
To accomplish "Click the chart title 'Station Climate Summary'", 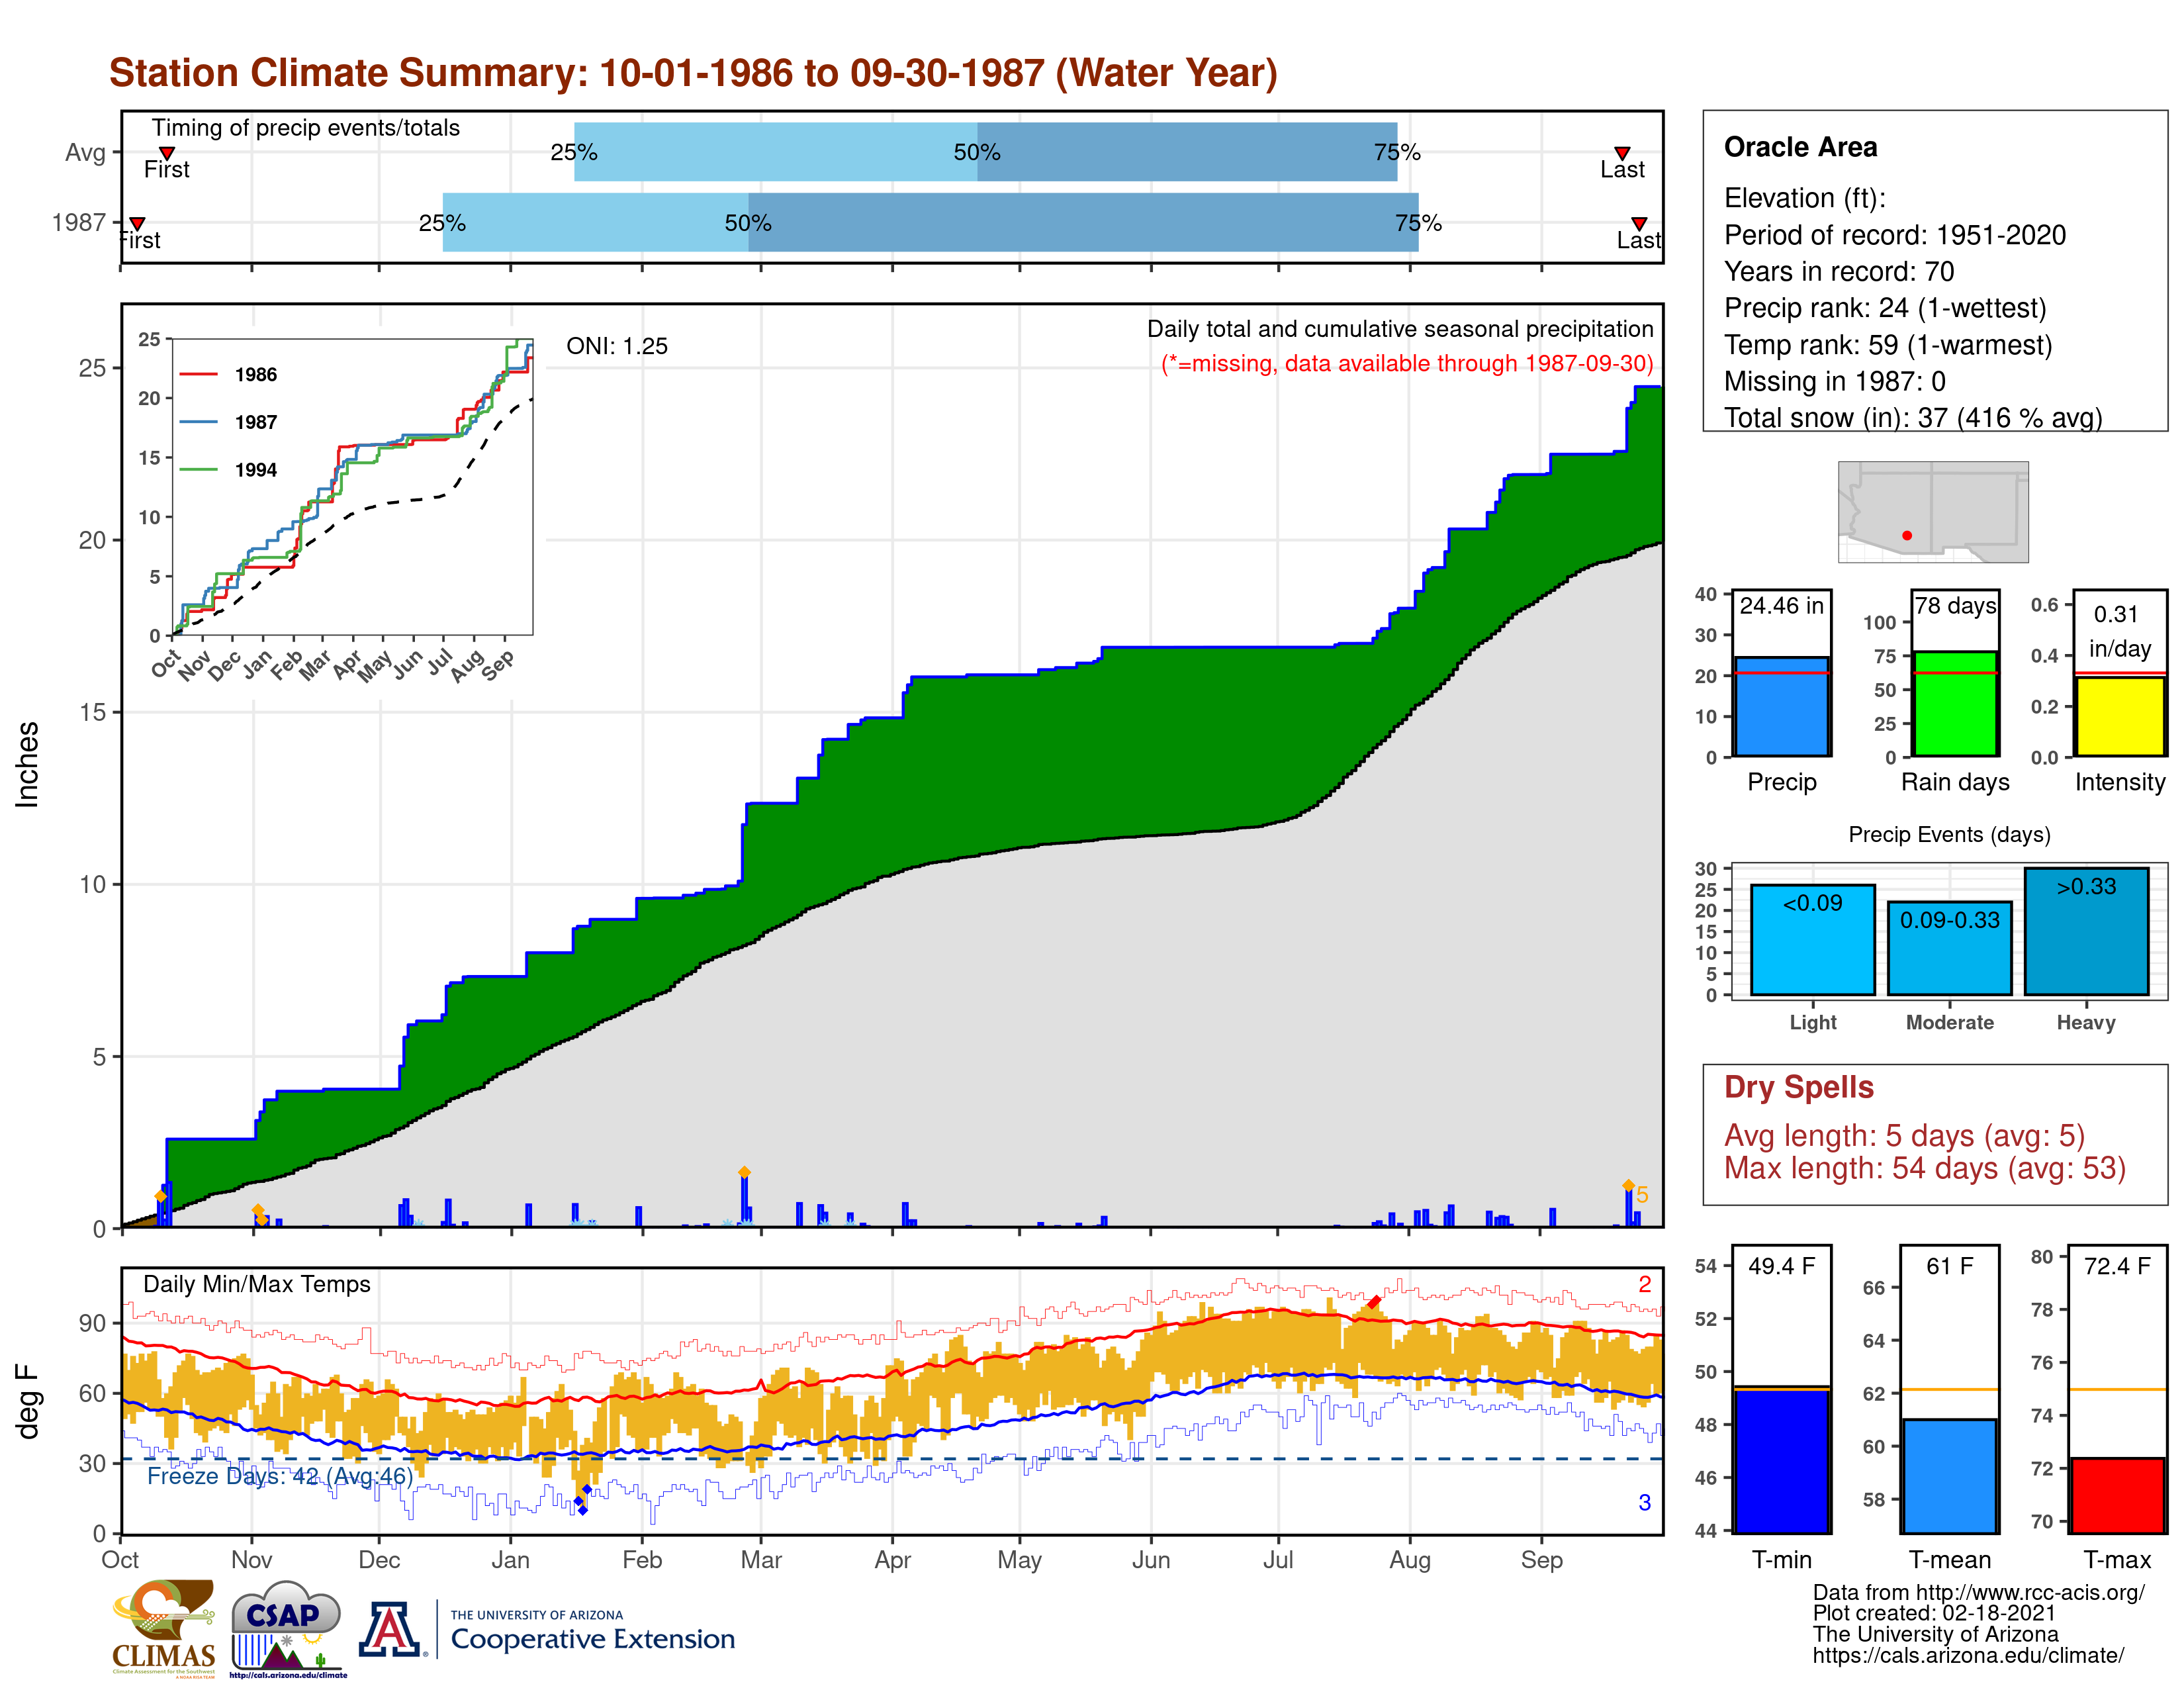I will point(693,73).
